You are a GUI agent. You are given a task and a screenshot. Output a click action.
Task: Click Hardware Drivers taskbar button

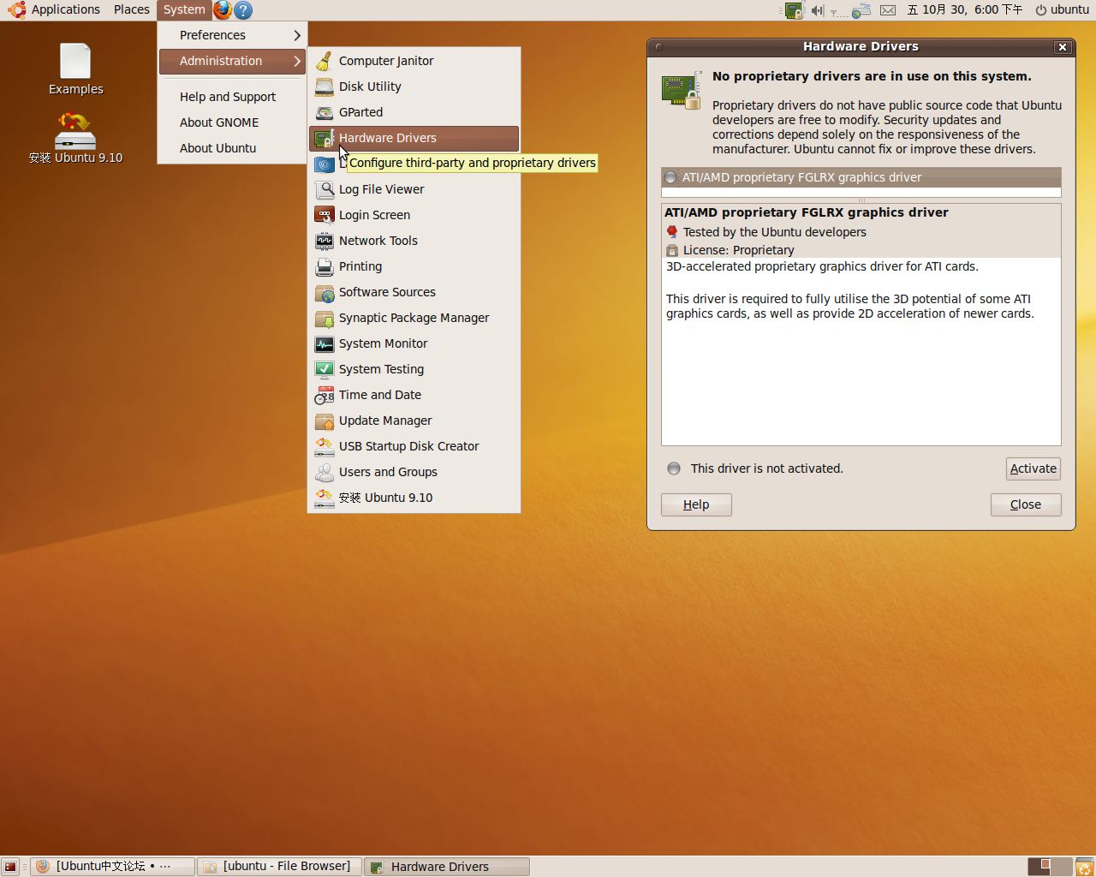(447, 867)
